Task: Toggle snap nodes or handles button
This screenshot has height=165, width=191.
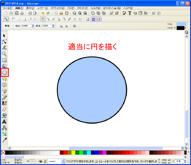Action: [x=43, y=19]
